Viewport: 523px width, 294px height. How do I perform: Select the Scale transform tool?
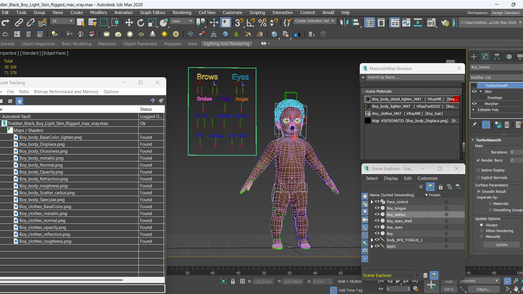click(152, 23)
